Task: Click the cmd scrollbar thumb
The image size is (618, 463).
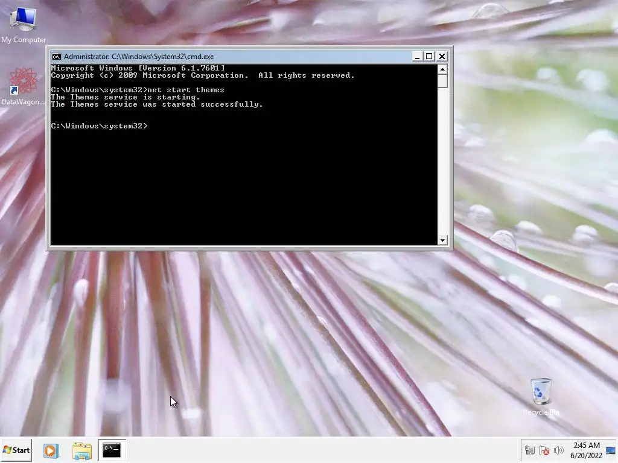Action: tap(442, 81)
